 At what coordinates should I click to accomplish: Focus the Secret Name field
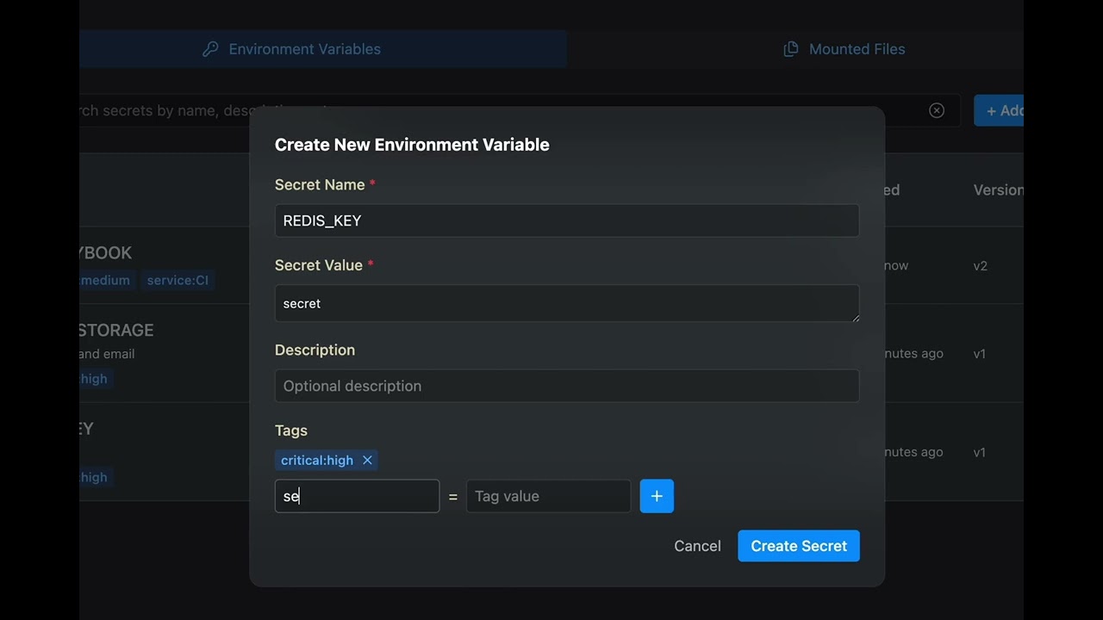[x=567, y=220]
